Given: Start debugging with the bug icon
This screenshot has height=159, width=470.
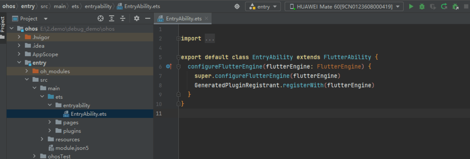Looking at the screenshot, I should [x=422, y=6].
